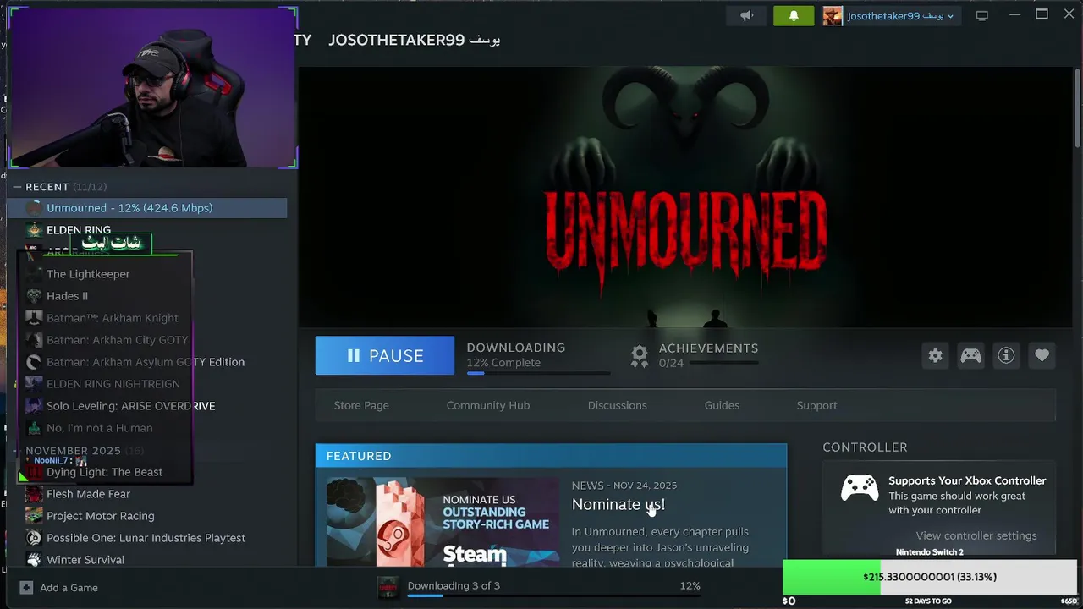This screenshot has width=1083, height=609.
Task: Click the page vertical scrollbar
Action: pyautogui.click(x=1077, y=110)
